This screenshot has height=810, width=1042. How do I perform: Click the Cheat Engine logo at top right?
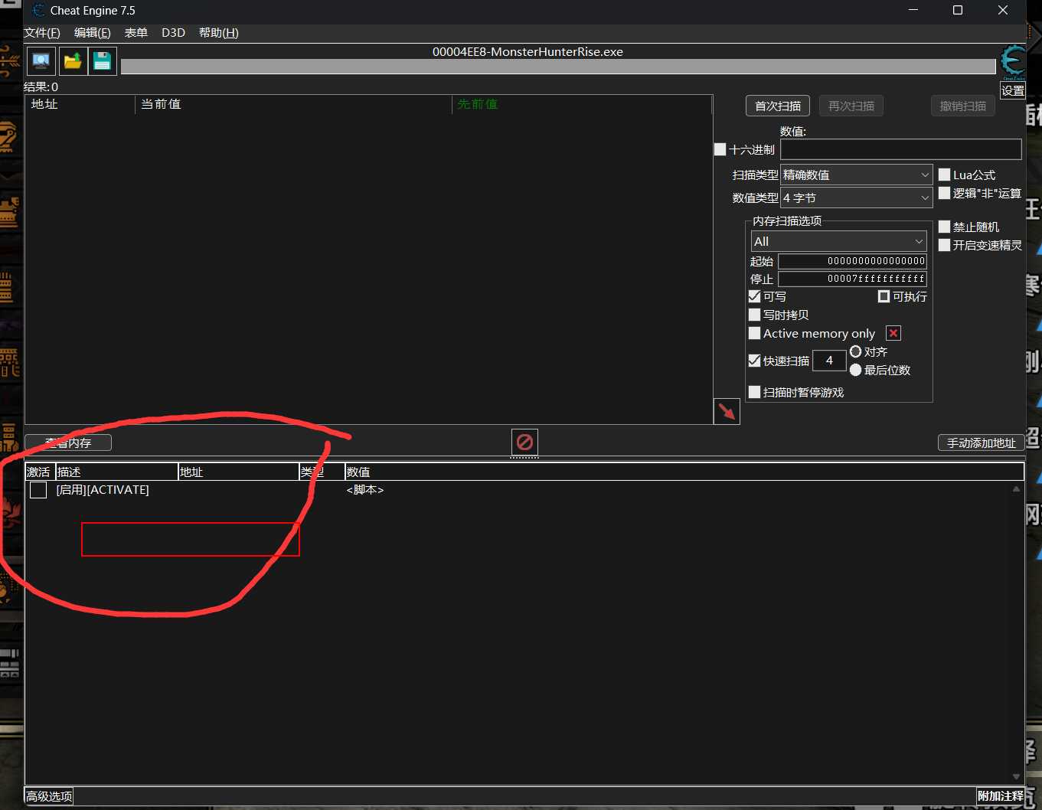pyautogui.click(x=1013, y=61)
